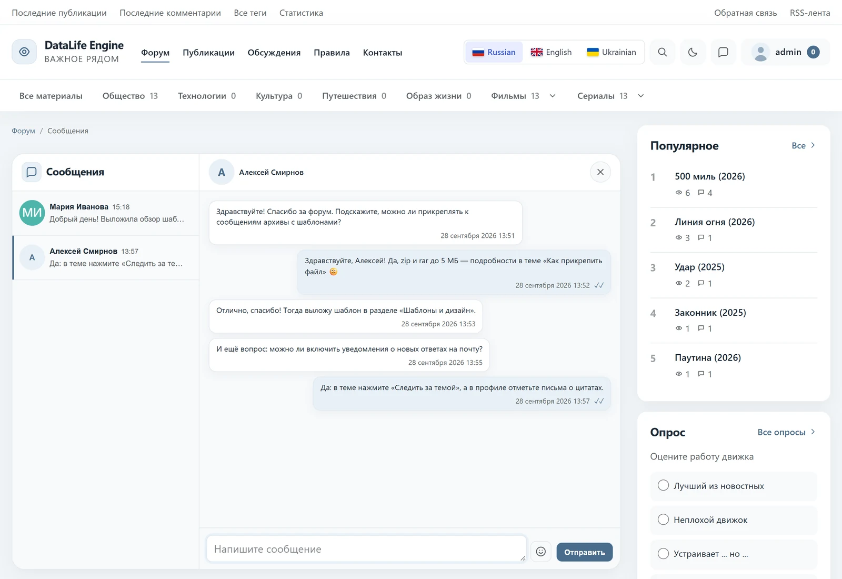Click the Ukrainian flag icon
The image size is (842, 579).
coord(593,52)
